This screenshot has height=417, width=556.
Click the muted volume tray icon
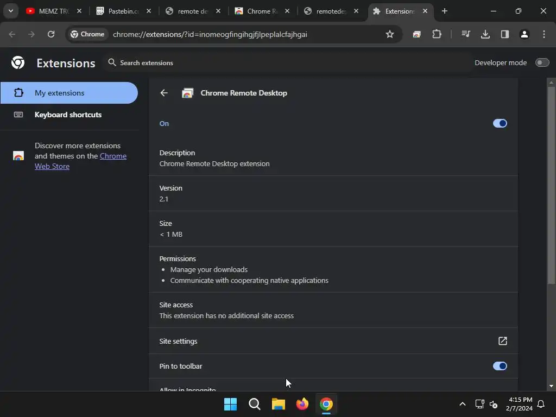point(493,404)
